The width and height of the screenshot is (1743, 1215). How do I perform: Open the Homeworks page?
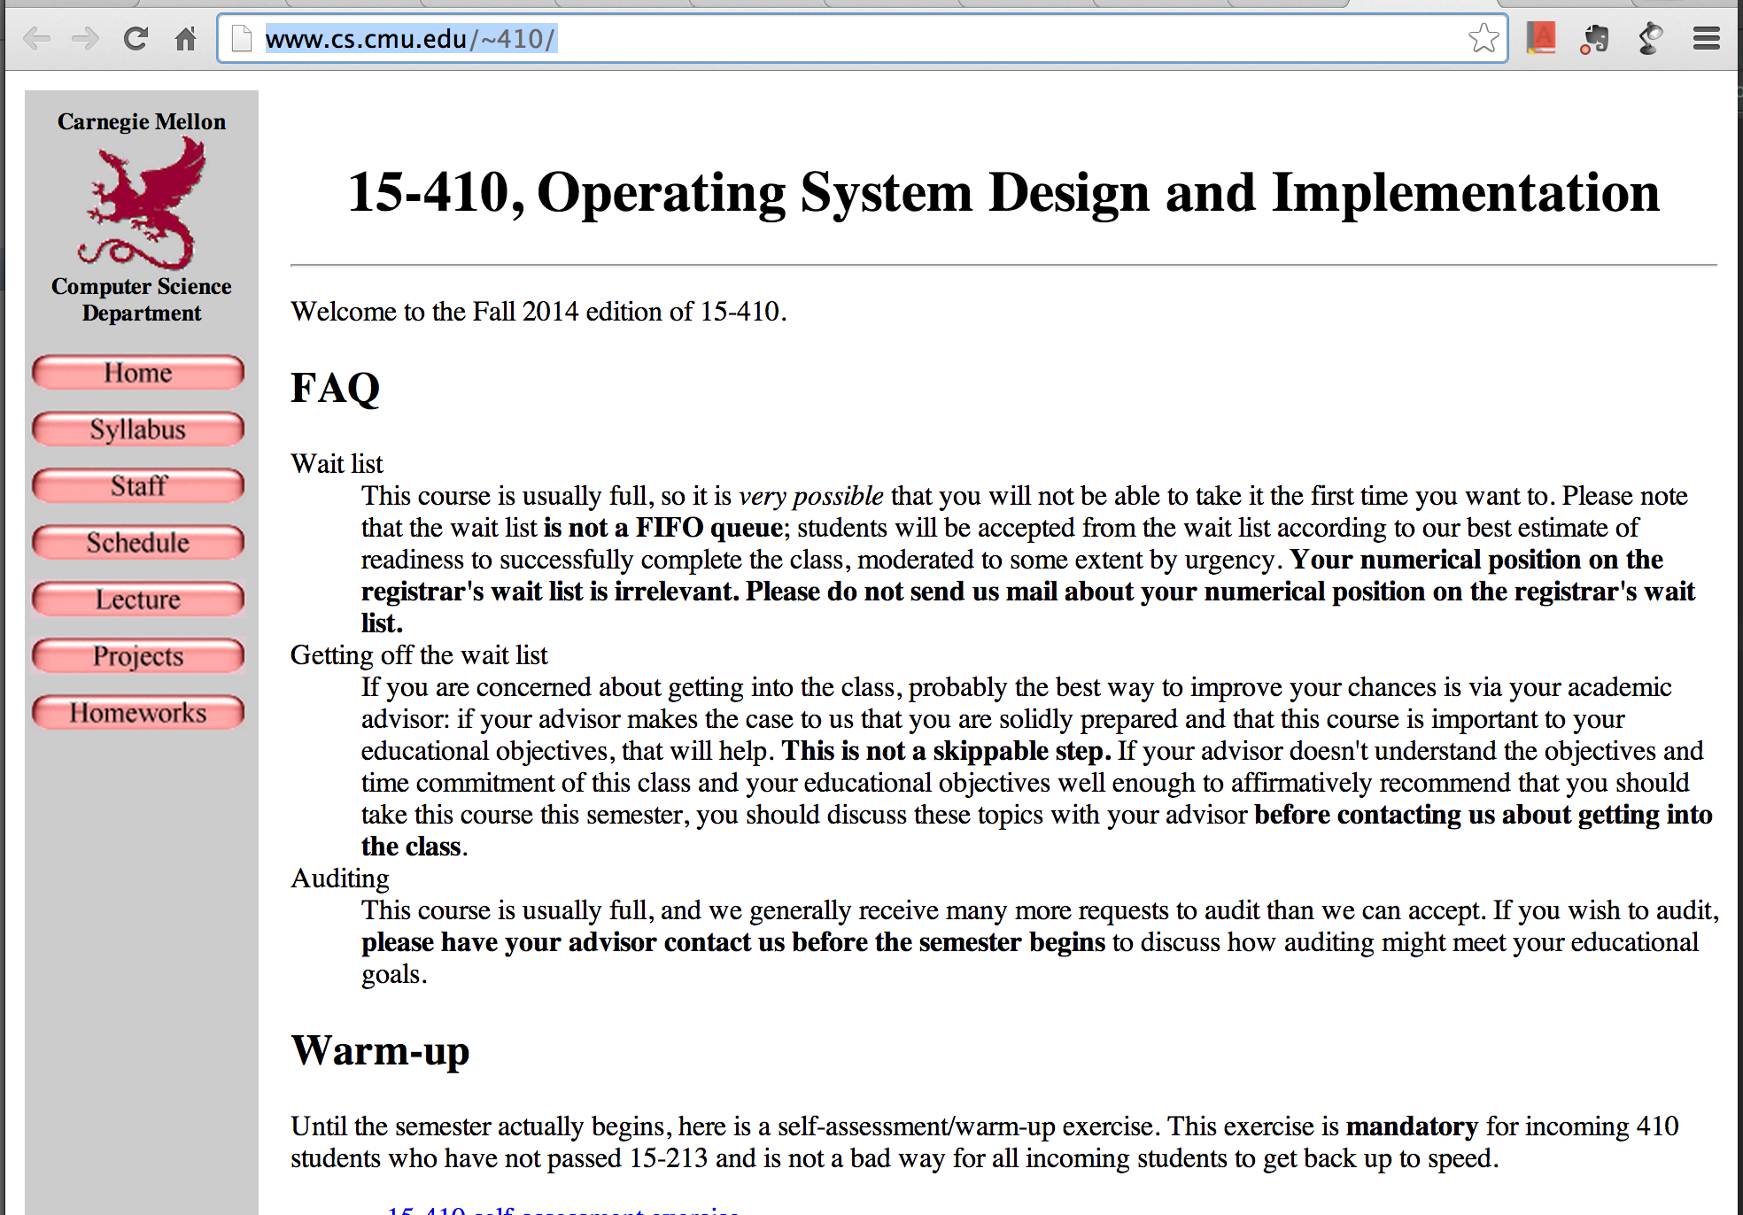click(138, 713)
